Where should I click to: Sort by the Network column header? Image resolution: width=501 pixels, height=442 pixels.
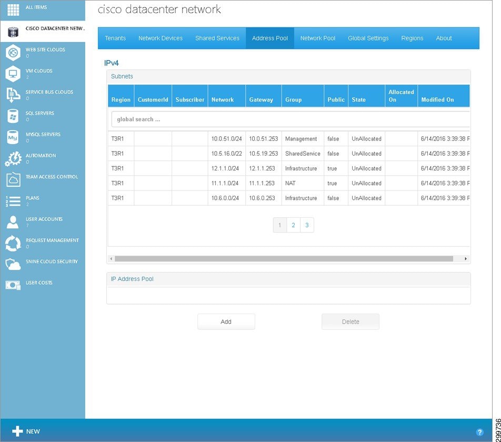(x=226, y=96)
